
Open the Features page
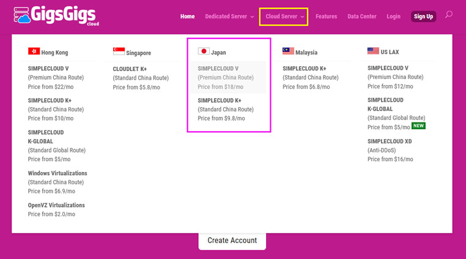click(x=327, y=17)
